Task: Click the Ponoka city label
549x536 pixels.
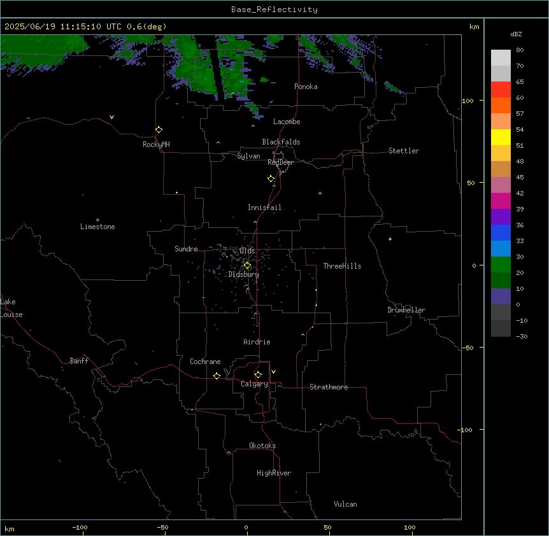Action: click(306, 87)
